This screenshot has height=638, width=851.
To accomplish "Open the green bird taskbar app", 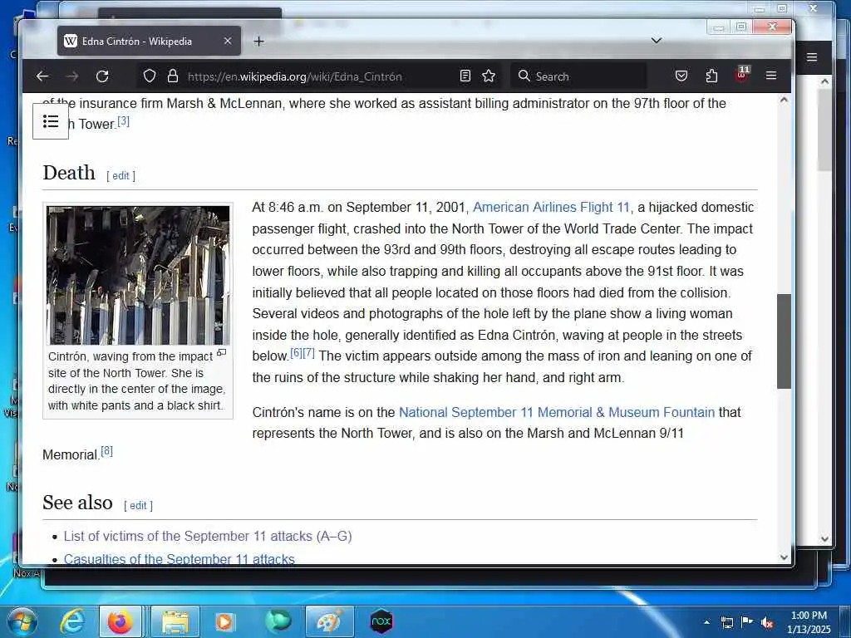I will tap(278, 621).
